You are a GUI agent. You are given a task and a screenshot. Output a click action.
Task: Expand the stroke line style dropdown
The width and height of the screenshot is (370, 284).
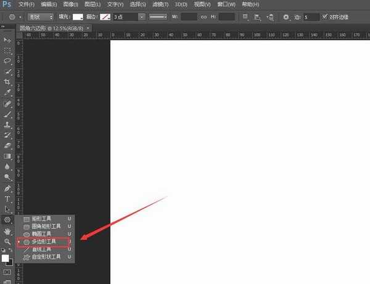click(x=158, y=17)
